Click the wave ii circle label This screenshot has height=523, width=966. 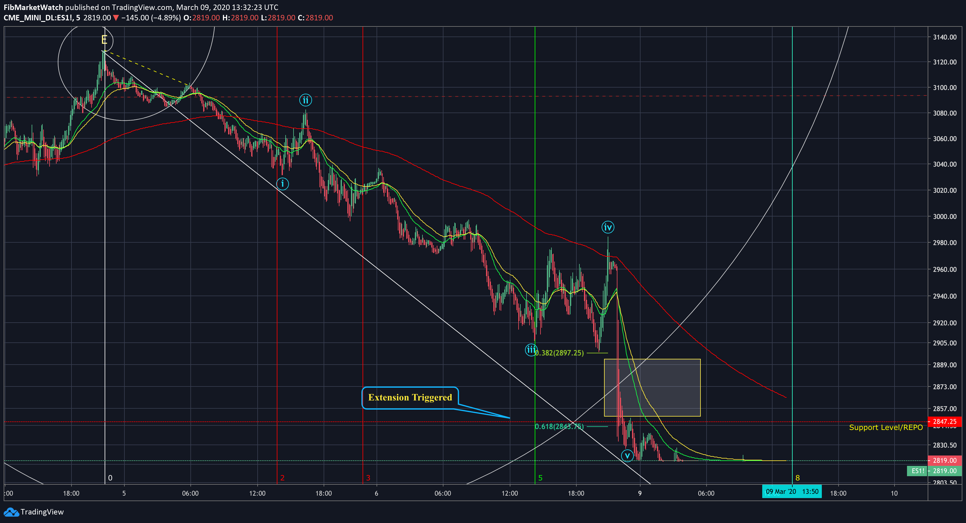click(x=306, y=100)
